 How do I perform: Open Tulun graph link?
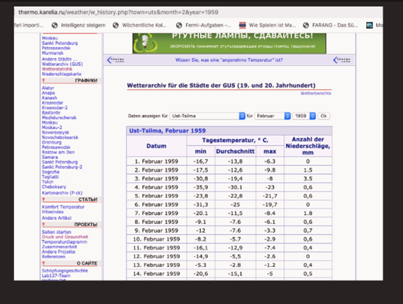47,182
